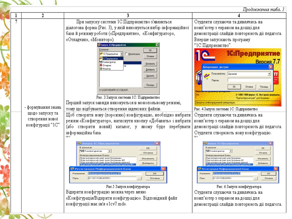Viewport: 292px width, 219px height.
Task: Click the 1С:Предприятие icon in the open mode list
Action: tap(101, 58)
